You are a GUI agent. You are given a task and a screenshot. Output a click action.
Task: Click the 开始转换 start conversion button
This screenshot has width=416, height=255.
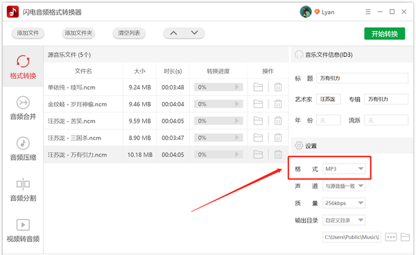coord(384,34)
